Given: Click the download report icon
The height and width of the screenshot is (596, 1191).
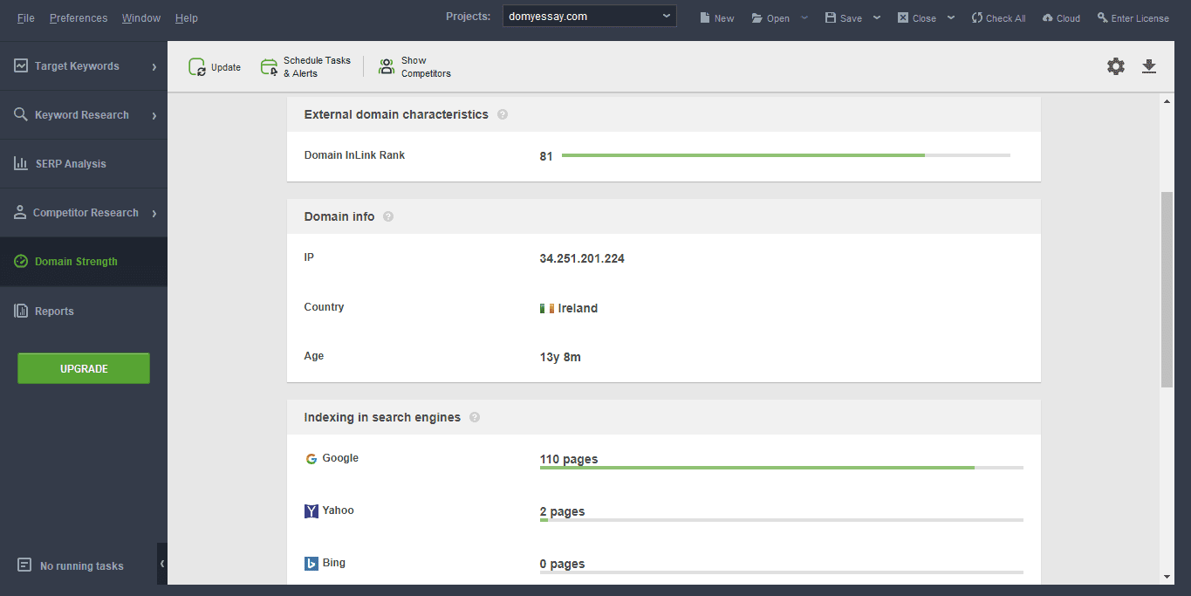Looking at the screenshot, I should (1149, 66).
